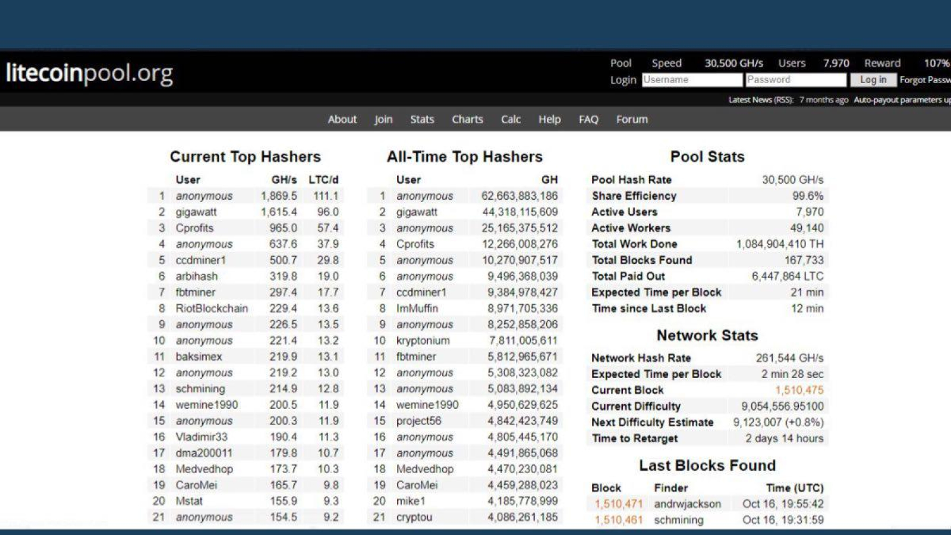Click the litecoinpool.org logo

[89, 73]
